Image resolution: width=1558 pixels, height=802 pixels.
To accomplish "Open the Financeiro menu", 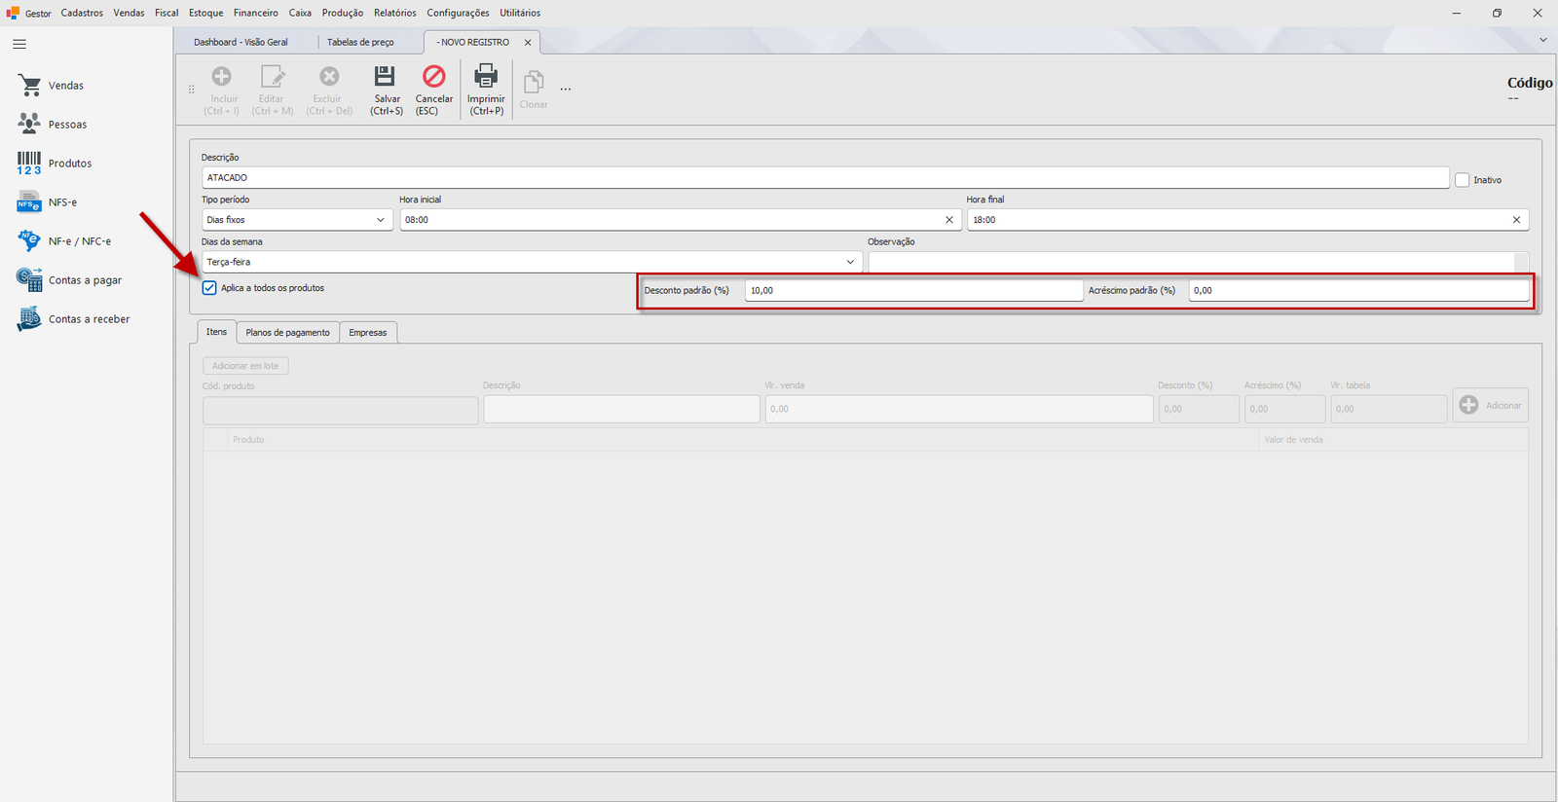I will tap(256, 13).
